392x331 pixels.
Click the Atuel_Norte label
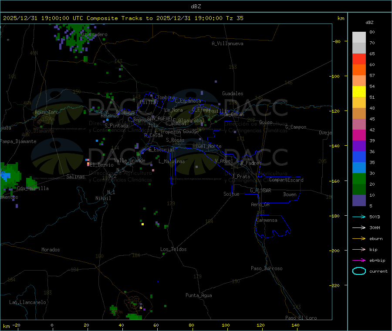[x=207, y=146]
